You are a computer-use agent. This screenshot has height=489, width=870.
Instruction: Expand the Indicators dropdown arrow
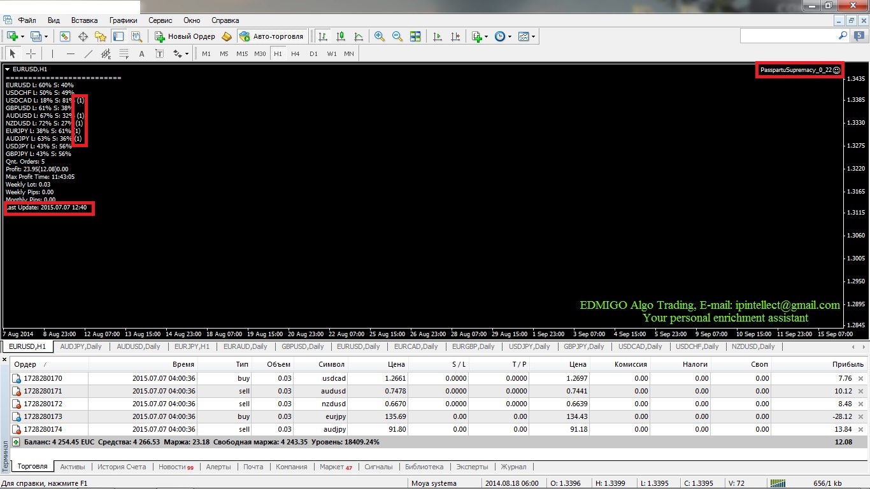pos(487,36)
